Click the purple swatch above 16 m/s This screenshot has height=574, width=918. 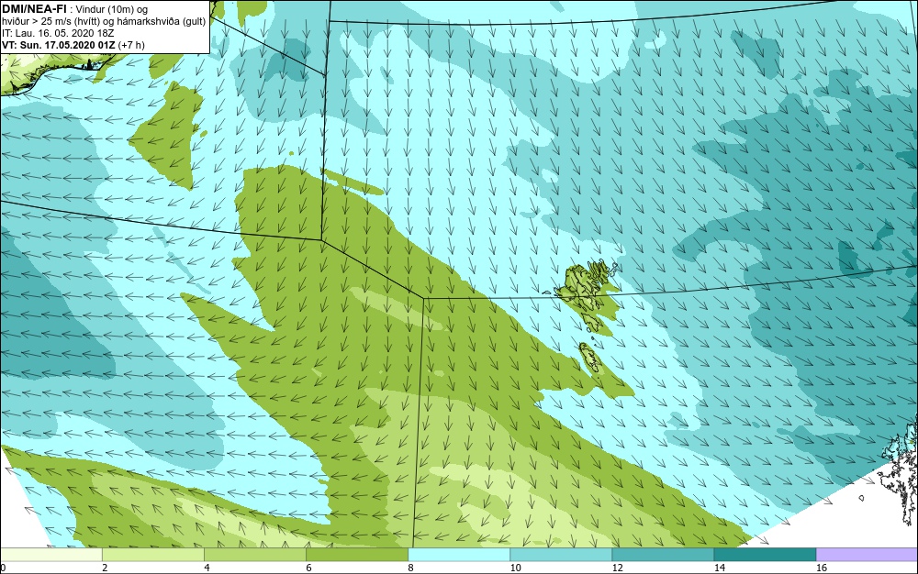pos(868,554)
